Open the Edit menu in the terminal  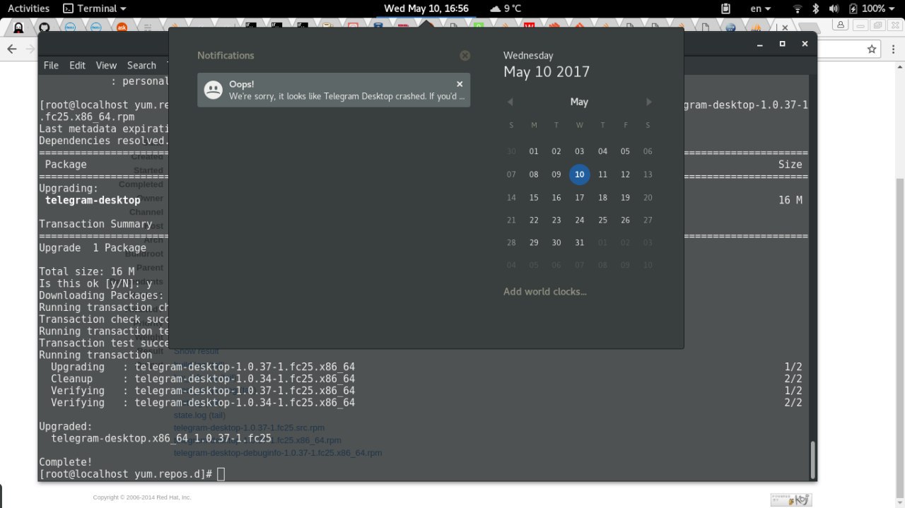point(77,65)
